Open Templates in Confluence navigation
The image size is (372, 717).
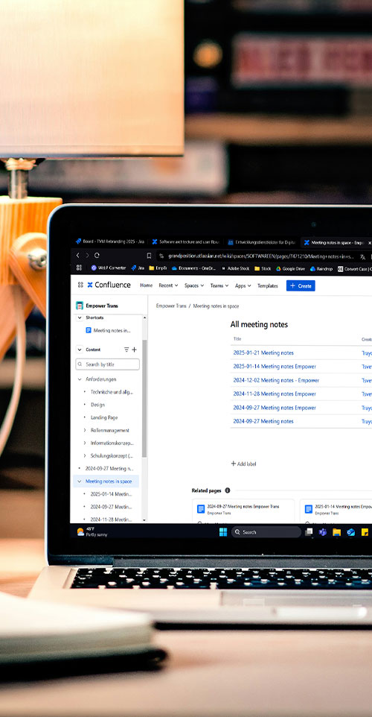click(x=268, y=285)
